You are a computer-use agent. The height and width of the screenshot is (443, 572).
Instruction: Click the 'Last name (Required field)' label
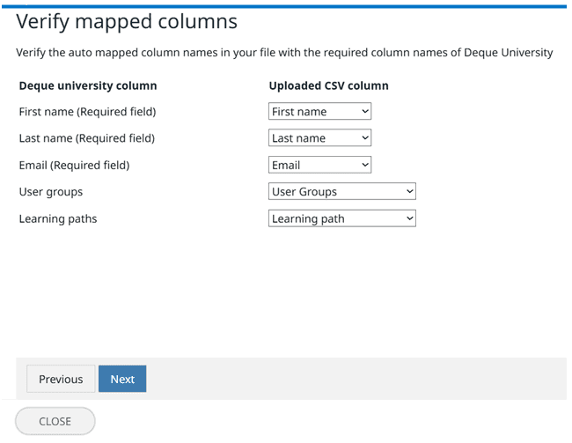[x=86, y=138]
